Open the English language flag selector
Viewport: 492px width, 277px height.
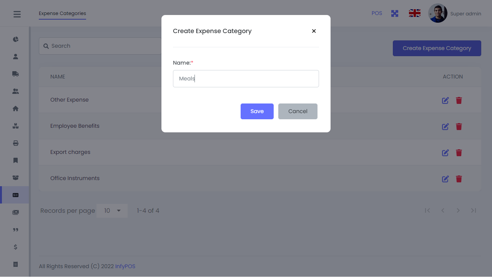[x=414, y=13]
